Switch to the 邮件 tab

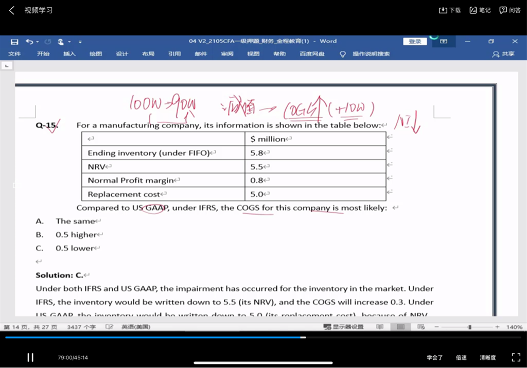[x=201, y=54]
